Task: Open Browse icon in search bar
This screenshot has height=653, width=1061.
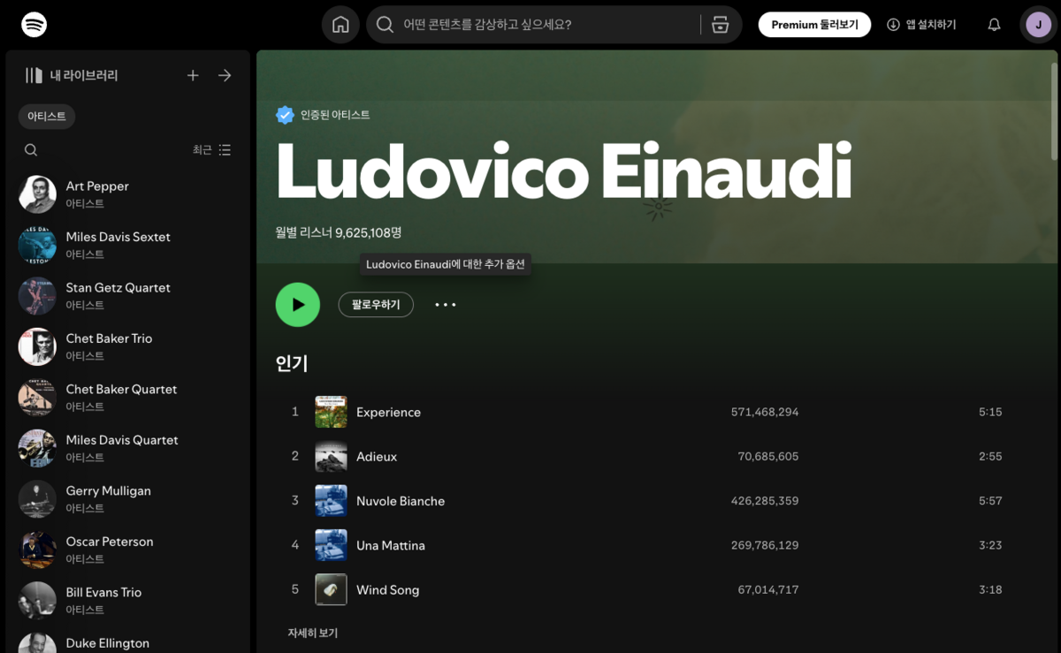Action: pos(720,25)
